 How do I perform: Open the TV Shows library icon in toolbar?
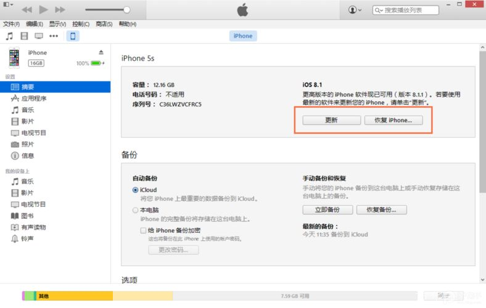[x=39, y=36]
